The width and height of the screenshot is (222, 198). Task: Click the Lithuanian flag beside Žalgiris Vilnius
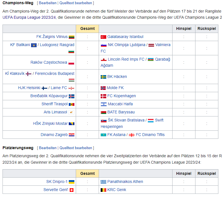72,37
